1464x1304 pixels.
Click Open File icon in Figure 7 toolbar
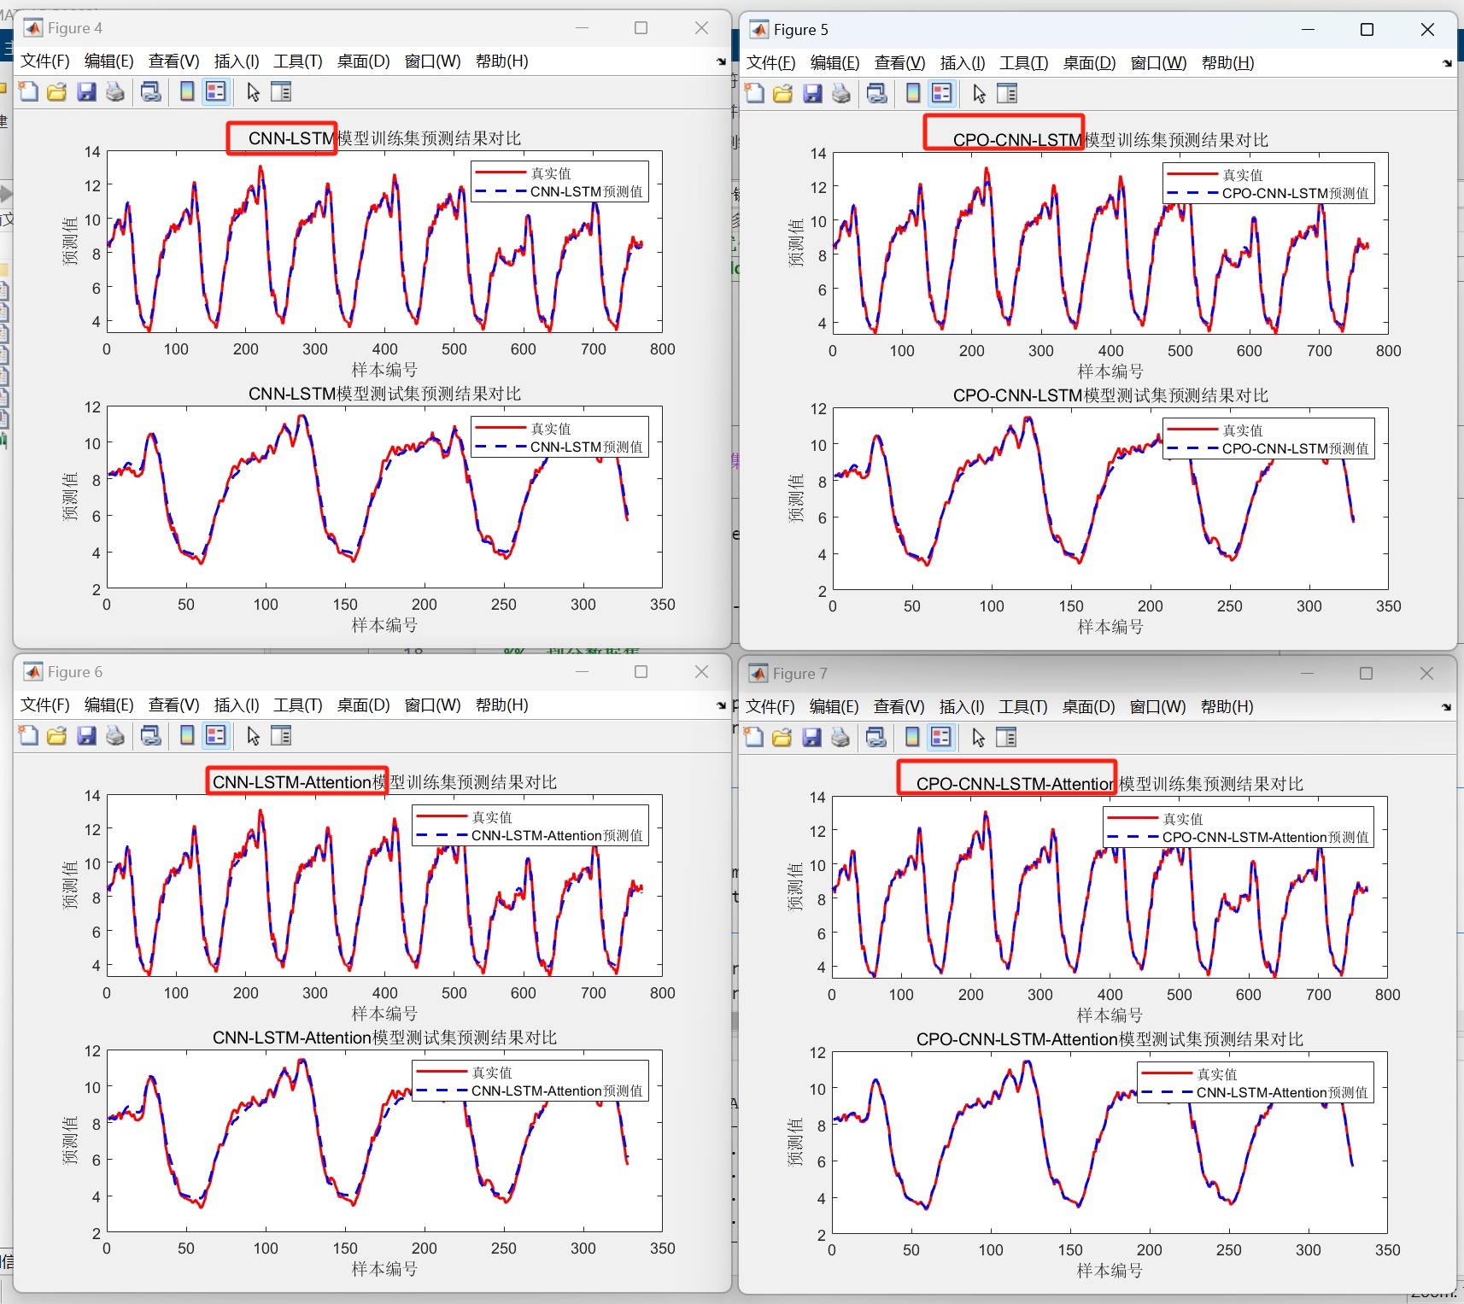[782, 737]
